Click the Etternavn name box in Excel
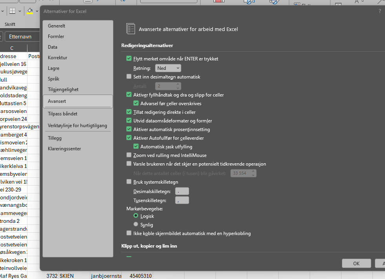The height and width of the screenshot is (279, 385). [x=22, y=36]
